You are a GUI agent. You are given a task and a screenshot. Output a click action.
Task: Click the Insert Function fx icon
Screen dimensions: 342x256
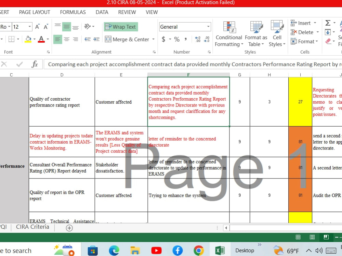[35, 64]
